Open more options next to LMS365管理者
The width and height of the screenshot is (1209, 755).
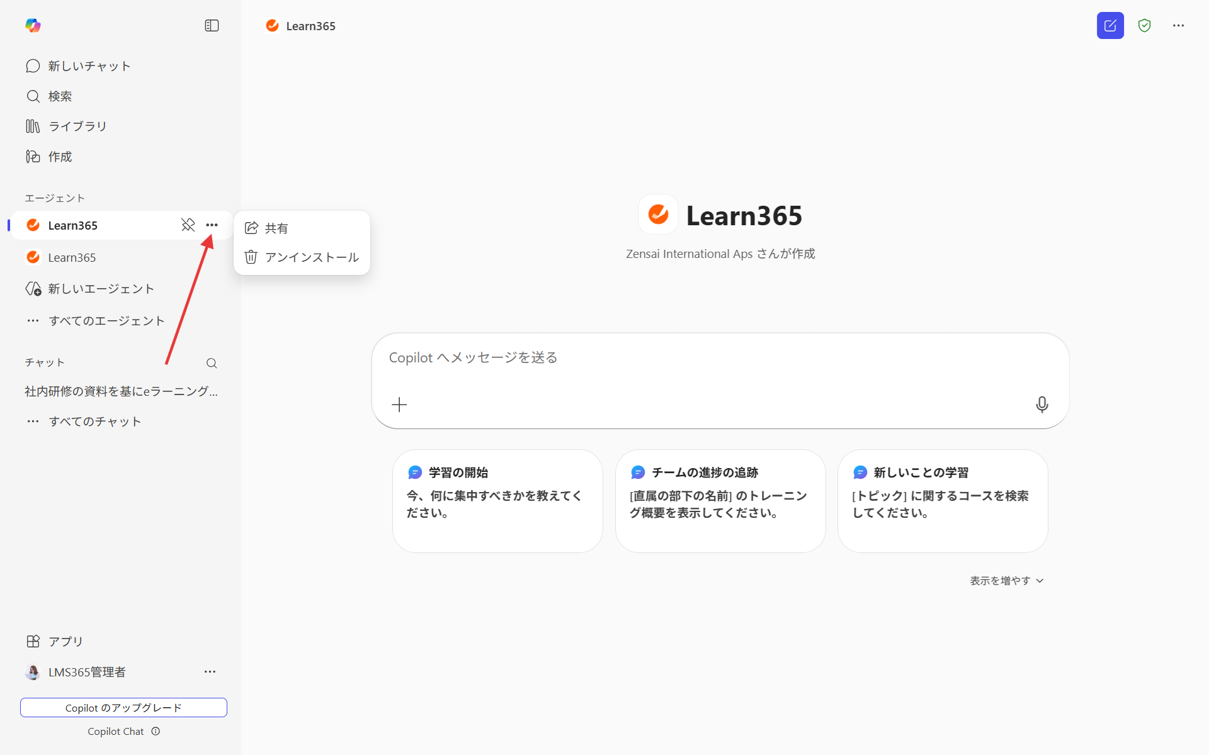click(x=210, y=672)
